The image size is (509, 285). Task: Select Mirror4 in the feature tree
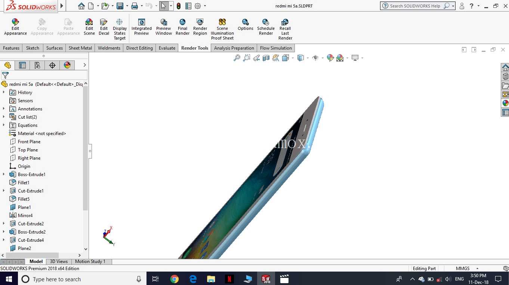coord(25,215)
